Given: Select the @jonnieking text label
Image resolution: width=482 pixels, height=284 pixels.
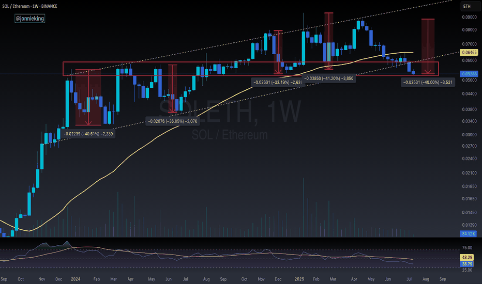Looking at the screenshot, I should pyautogui.click(x=30, y=19).
